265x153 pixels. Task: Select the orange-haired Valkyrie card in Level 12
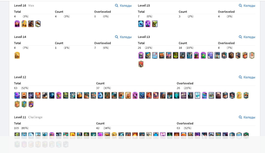click(x=38, y=95)
